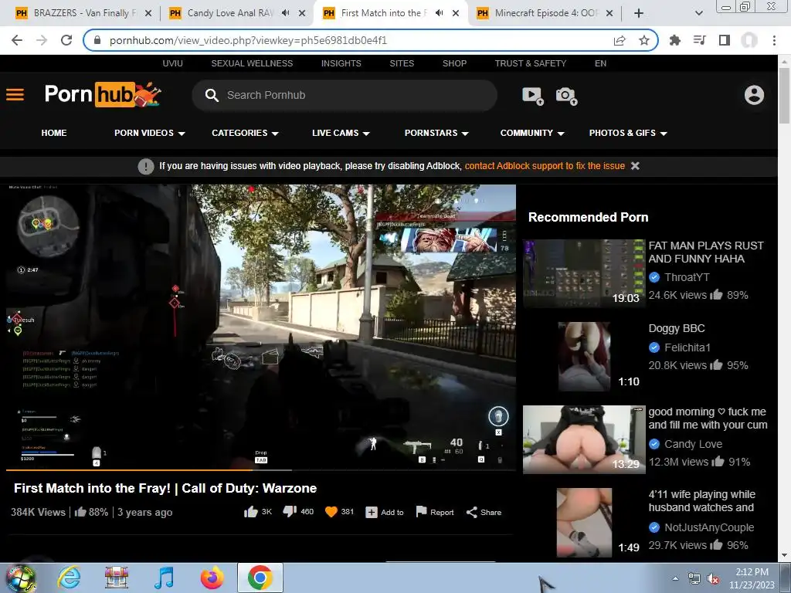Image resolution: width=791 pixels, height=593 pixels.
Task: Click the Windows Start orb
Action: click(21, 578)
